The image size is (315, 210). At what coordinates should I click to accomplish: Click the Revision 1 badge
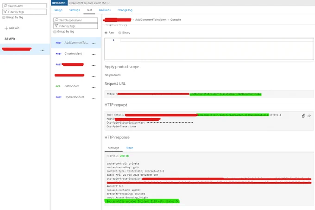click(59, 3)
